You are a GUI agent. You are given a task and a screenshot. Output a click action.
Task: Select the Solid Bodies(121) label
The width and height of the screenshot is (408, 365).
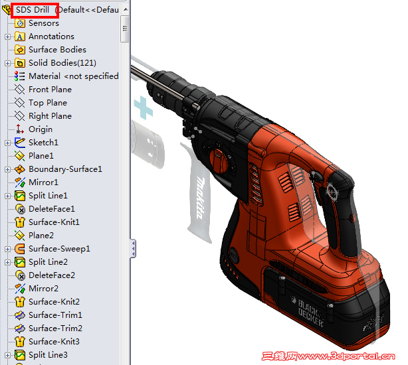tap(62, 63)
